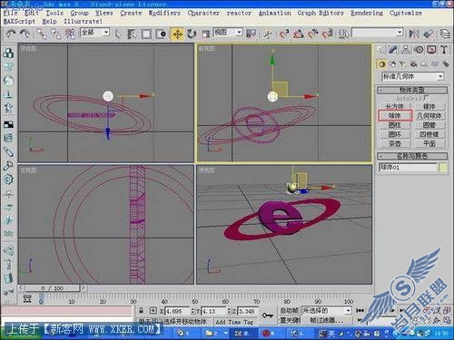
Task: Click the 几何球体 geosphere button
Action: [x=429, y=115]
